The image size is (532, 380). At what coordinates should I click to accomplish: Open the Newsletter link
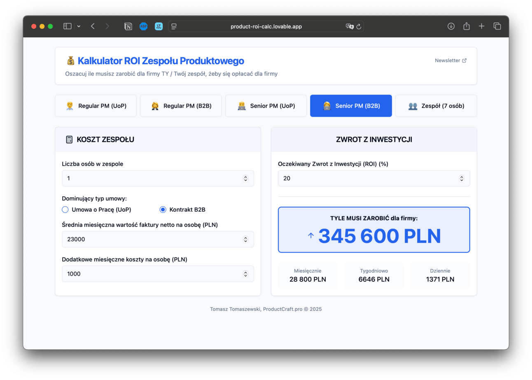pyautogui.click(x=451, y=60)
